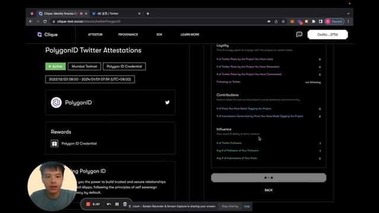Image resolution: width=379 pixels, height=213 pixels.
Task: Delete recording with the Loom trash icon
Action: 125,204
